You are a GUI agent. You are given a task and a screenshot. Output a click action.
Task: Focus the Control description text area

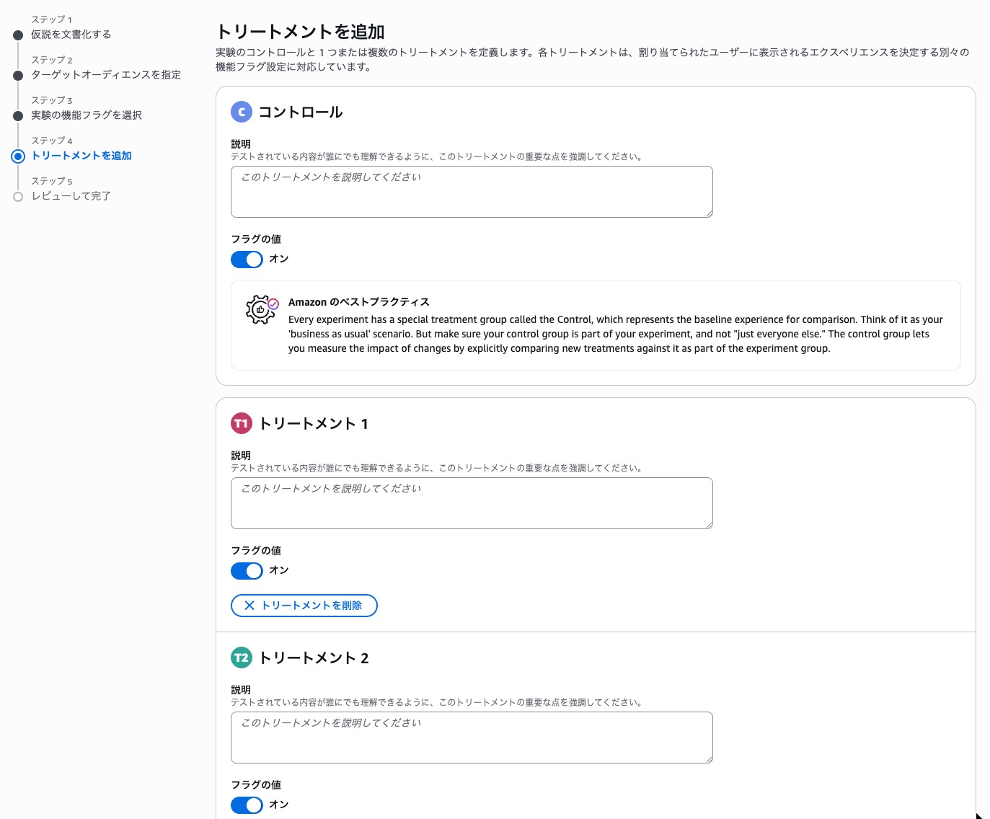pos(472,192)
